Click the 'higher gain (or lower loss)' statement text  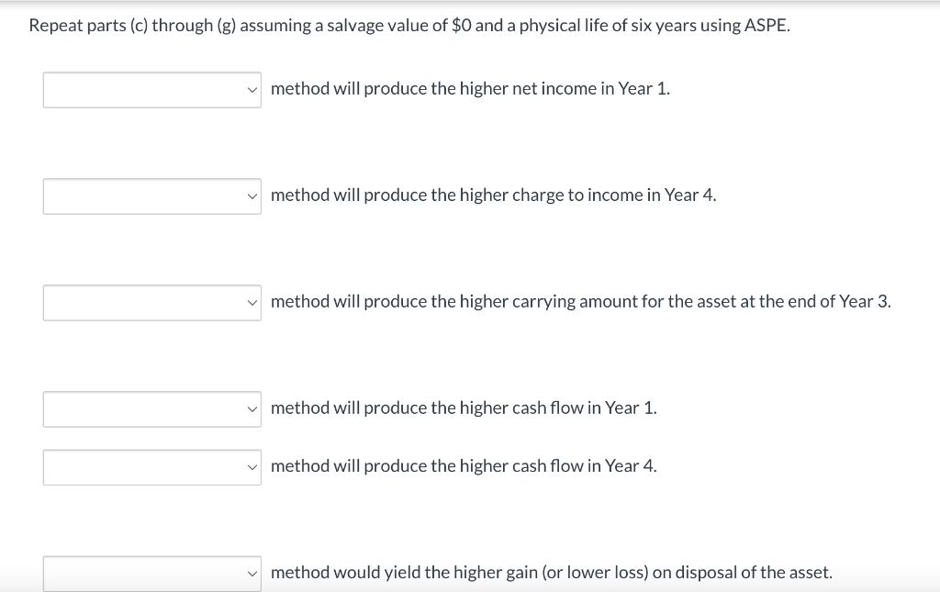coord(551,573)
